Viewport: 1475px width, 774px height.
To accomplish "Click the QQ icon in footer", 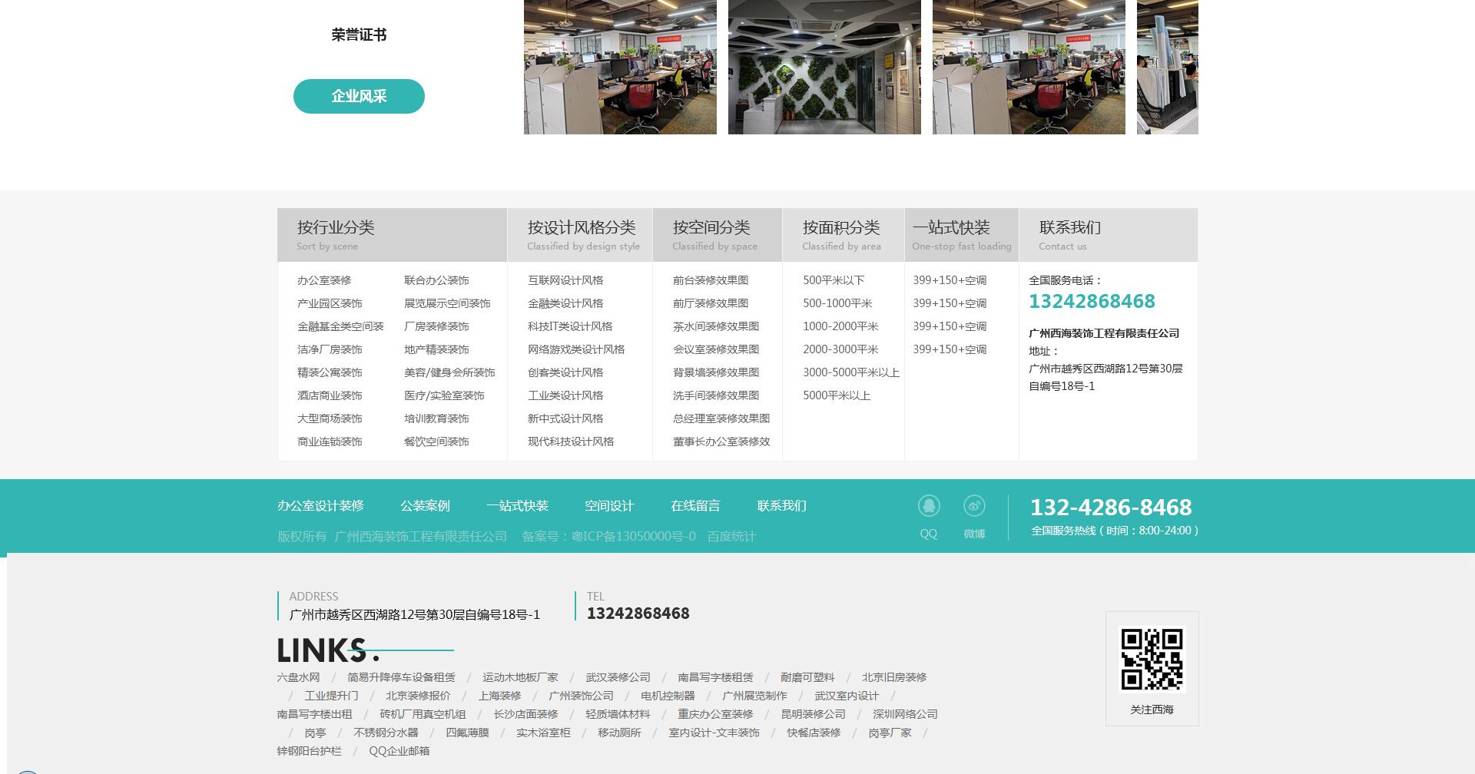I will click(x=929, y=506).
